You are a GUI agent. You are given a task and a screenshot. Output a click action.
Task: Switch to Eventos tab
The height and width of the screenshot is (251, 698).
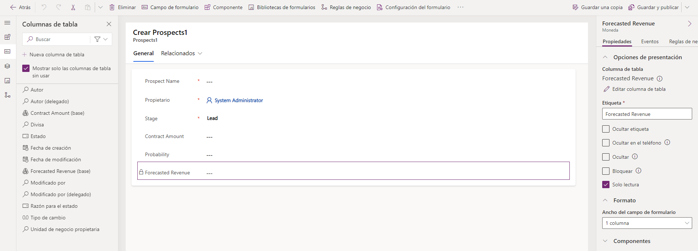coord(650,41)
